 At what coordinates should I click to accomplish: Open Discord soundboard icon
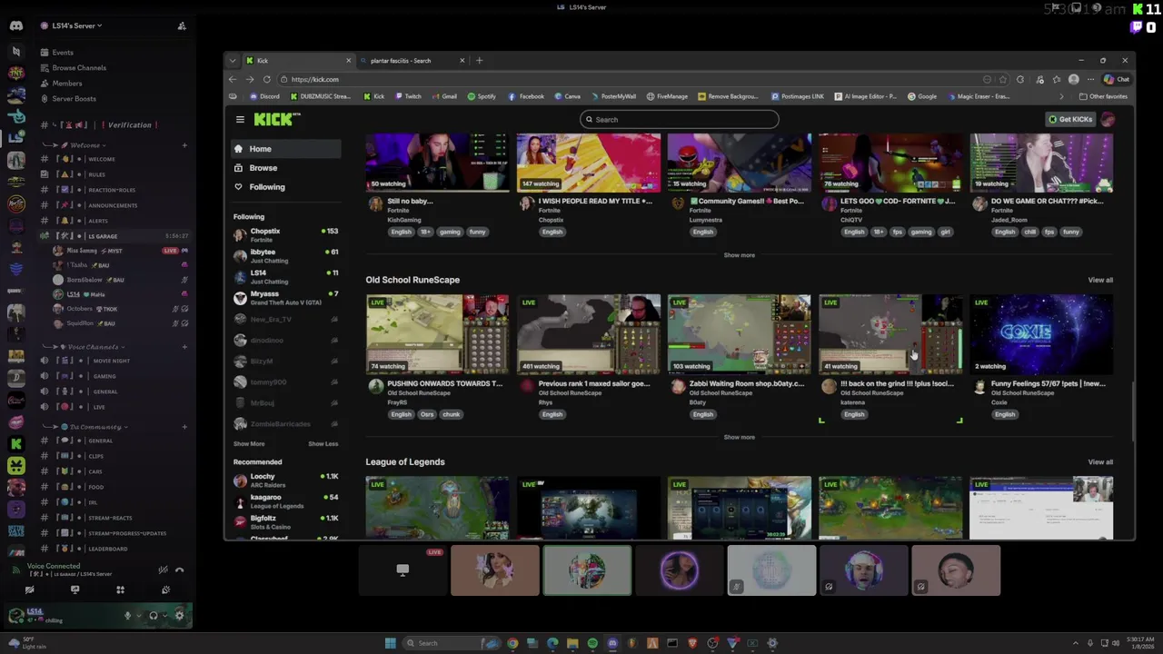pyautogui.click(x=165, y=590)
